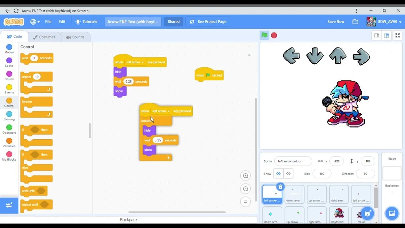Click the 0.25 value in upper wait block
The height and width of the screenshot is (228, 405).
click(128, 82)
